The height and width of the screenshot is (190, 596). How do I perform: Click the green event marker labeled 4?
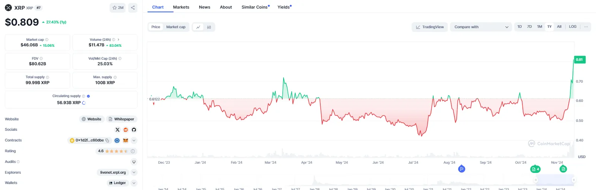point(535,169)
